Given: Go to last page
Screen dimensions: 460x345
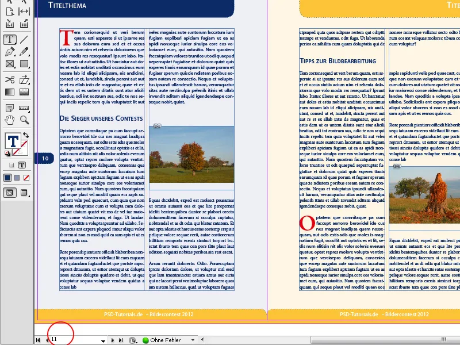Looking at the screenshot, I should tap(121, 340).
